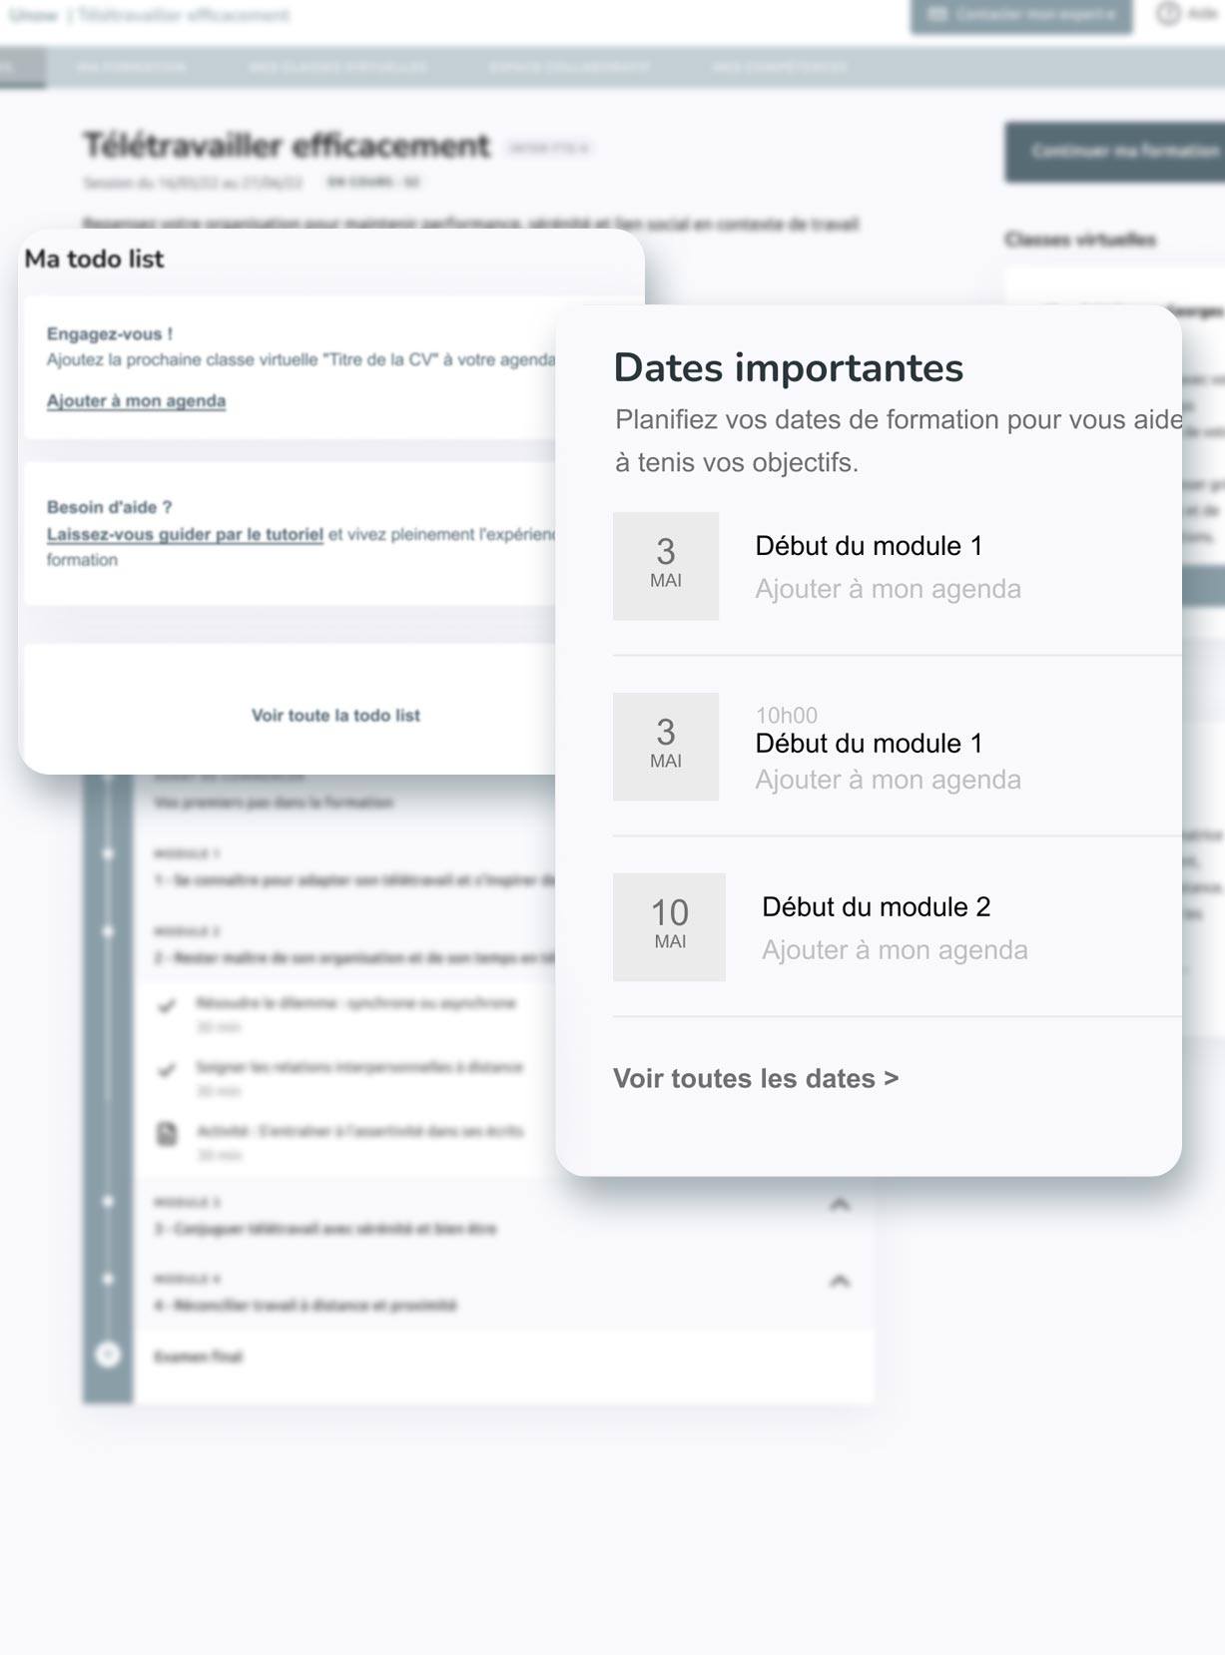1225x1655 pixels.
Task: Open the Ma formation tab
Action: pos(131,68)
